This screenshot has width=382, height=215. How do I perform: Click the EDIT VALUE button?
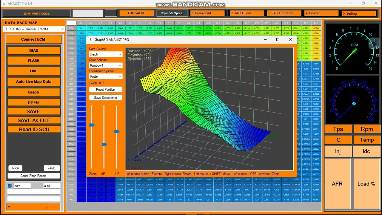136,13
